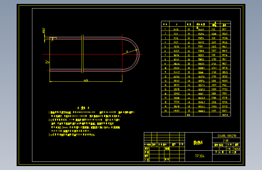
Task: Click the 换热管 title text
Action: (198, 142)
